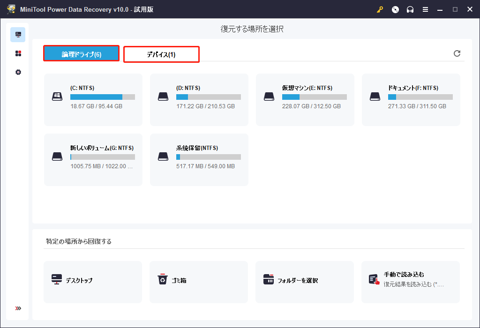Screen dimensions: 480x328
Task: Click the Windows drive icon for C: NTFS
Action: pyautogui.click(x=57, y=97)
